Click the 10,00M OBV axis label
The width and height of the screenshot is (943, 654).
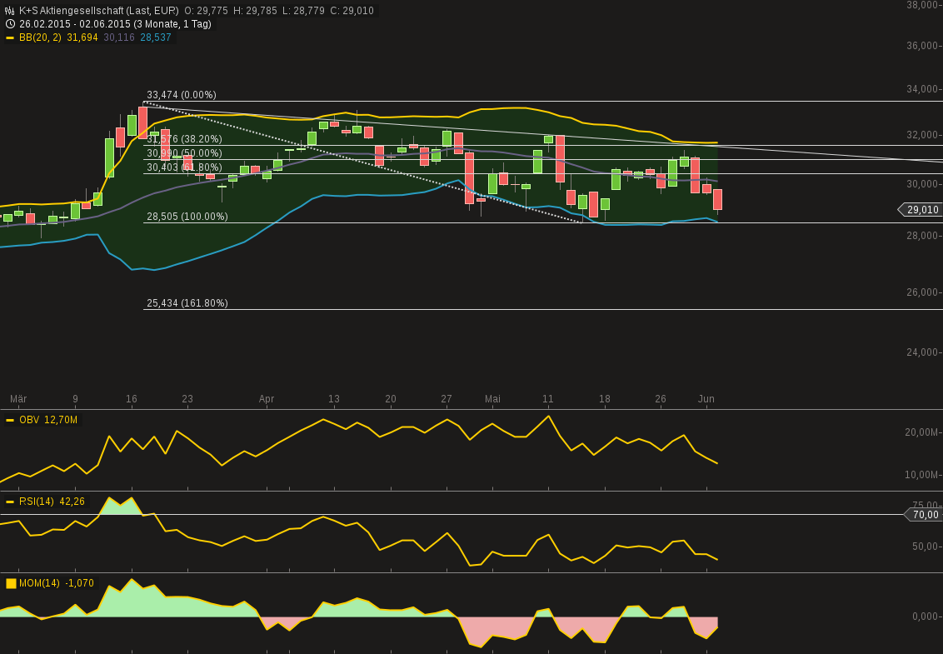coord(921,475)
